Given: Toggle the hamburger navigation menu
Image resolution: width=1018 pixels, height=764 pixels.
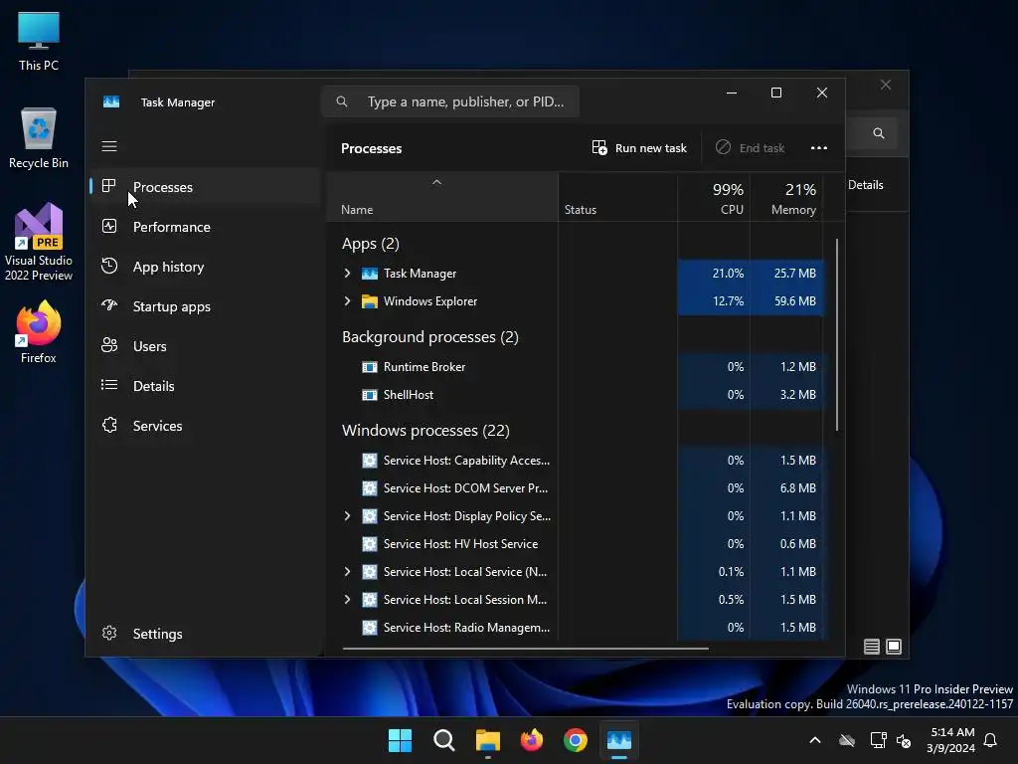Looking at the screenshot, I should (109, 146).
